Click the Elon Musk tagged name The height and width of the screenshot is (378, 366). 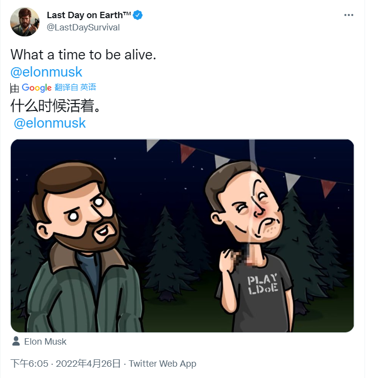[x=45, y=342]
